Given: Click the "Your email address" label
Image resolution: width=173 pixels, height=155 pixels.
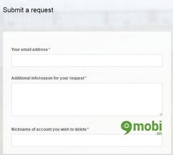Looking at the screenshot, I should [30, 49].
